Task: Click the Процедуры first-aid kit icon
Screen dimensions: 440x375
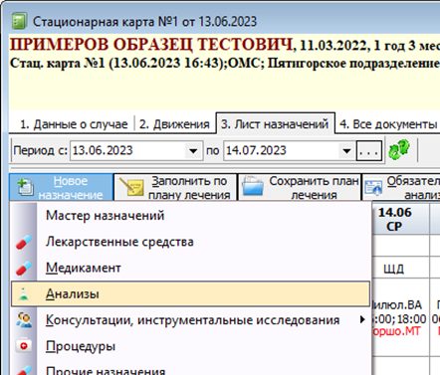Action: tap(24, 346)
